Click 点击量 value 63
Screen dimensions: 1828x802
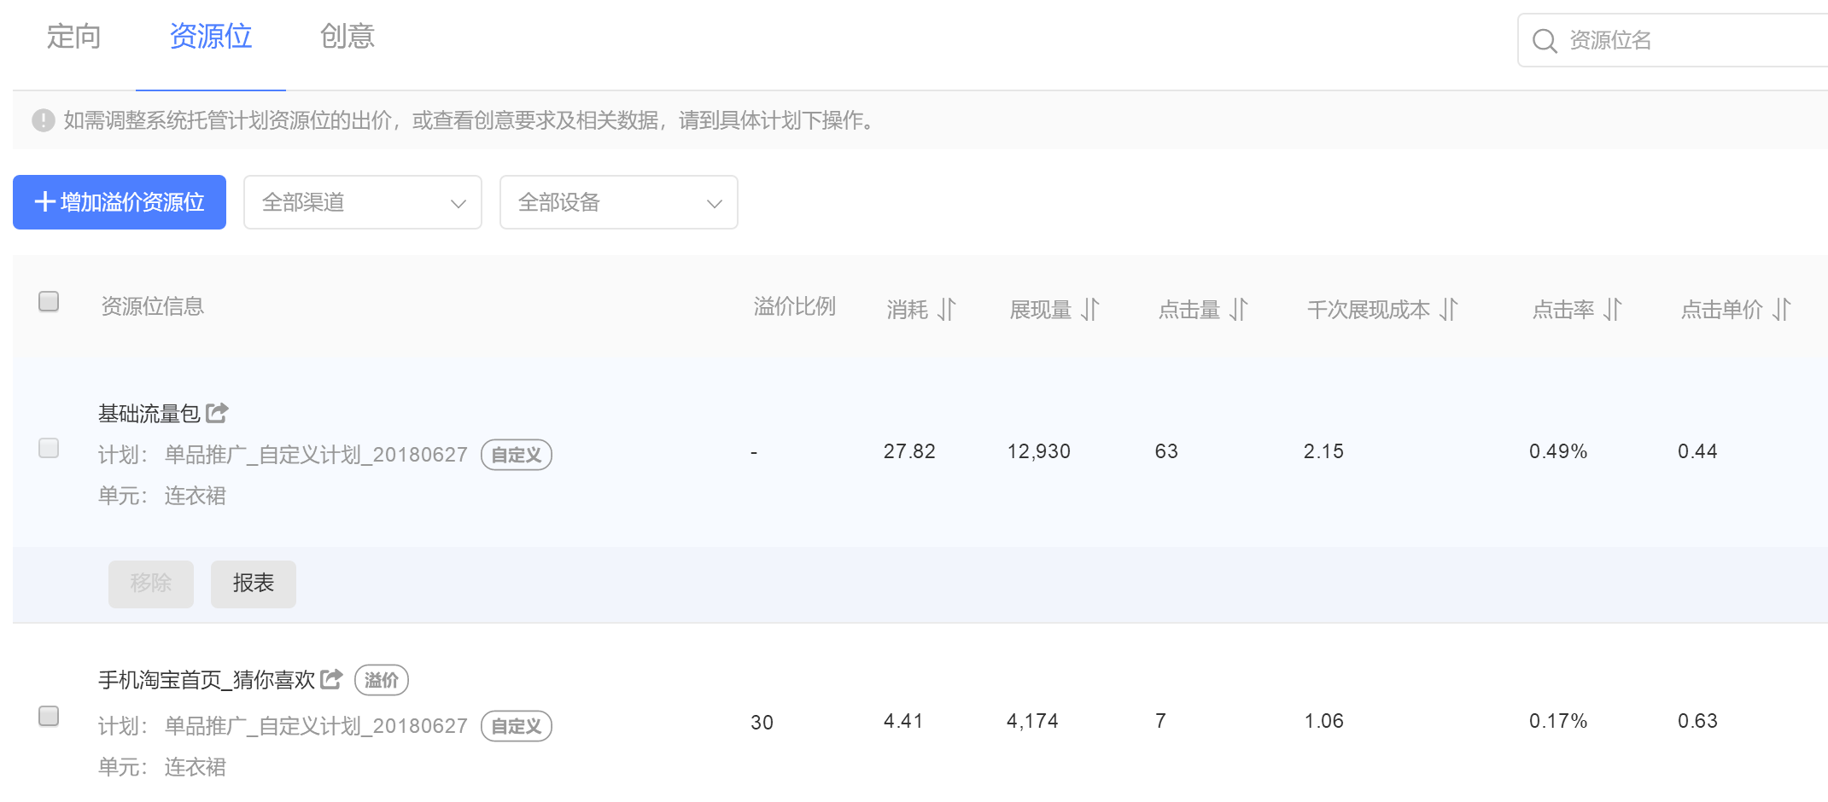(1166, 451)
